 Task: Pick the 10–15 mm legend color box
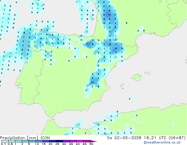coord(39,141)
